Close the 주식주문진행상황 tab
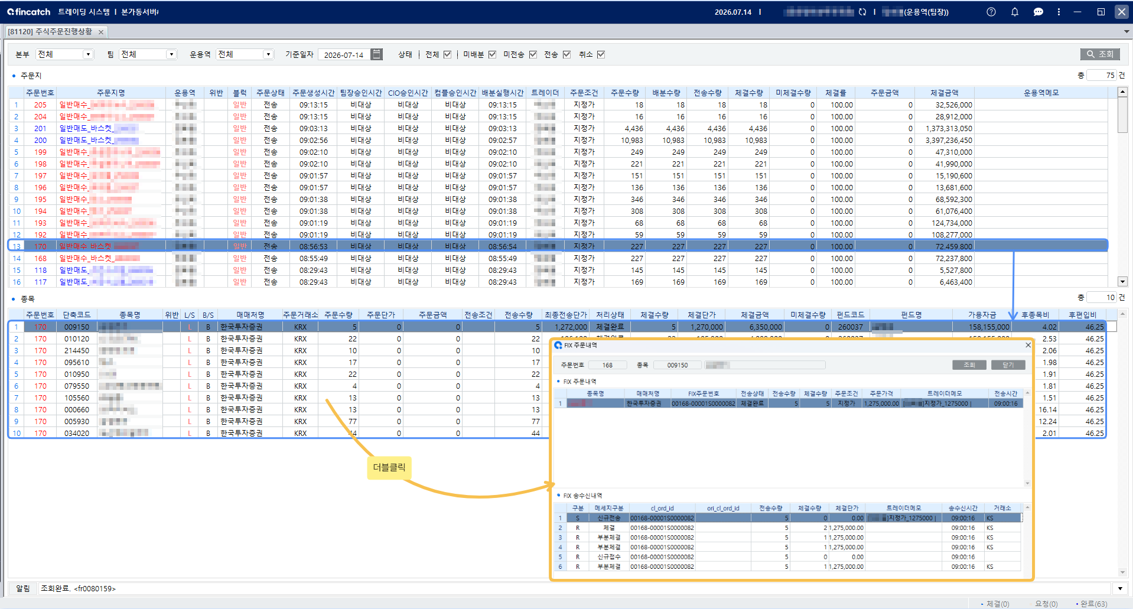This screenshot has width=1133, height=609. (101, 32)
